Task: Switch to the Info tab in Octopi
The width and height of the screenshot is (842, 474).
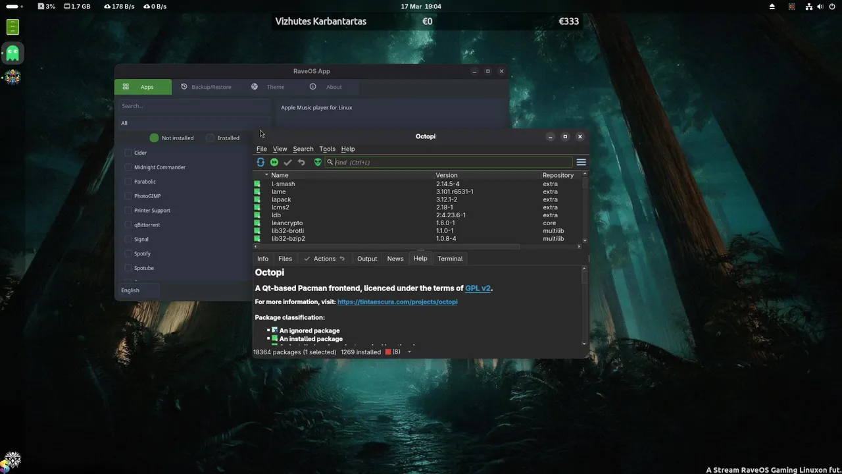Action: [x=263, y=259]
